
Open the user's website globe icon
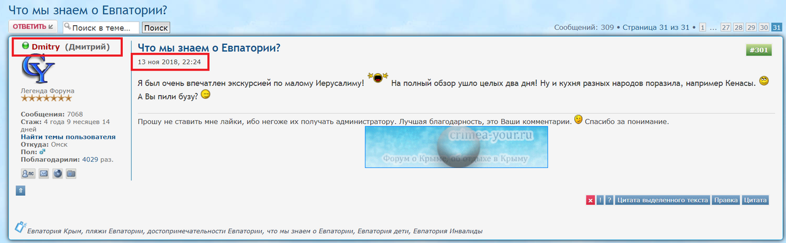pos(58,174)
